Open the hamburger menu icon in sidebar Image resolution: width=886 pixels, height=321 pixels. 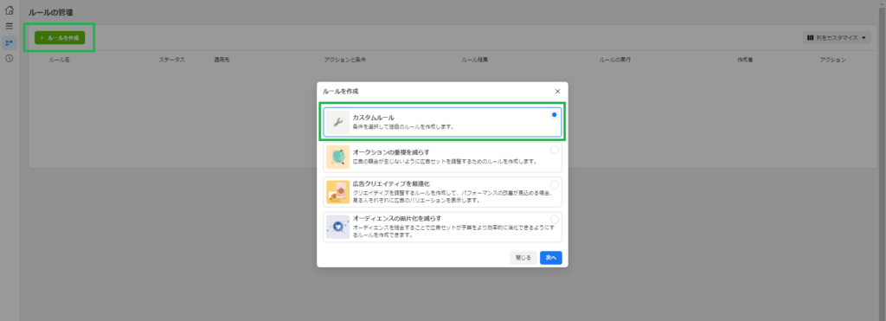pyautogui.click(x=9, y=26)
